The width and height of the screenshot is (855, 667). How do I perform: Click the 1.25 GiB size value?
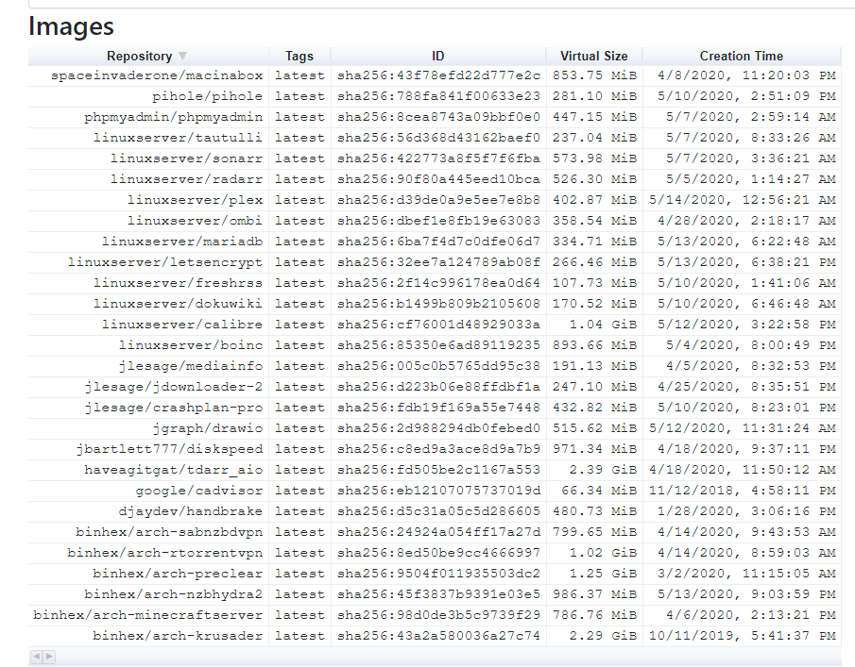pos(603,574)
